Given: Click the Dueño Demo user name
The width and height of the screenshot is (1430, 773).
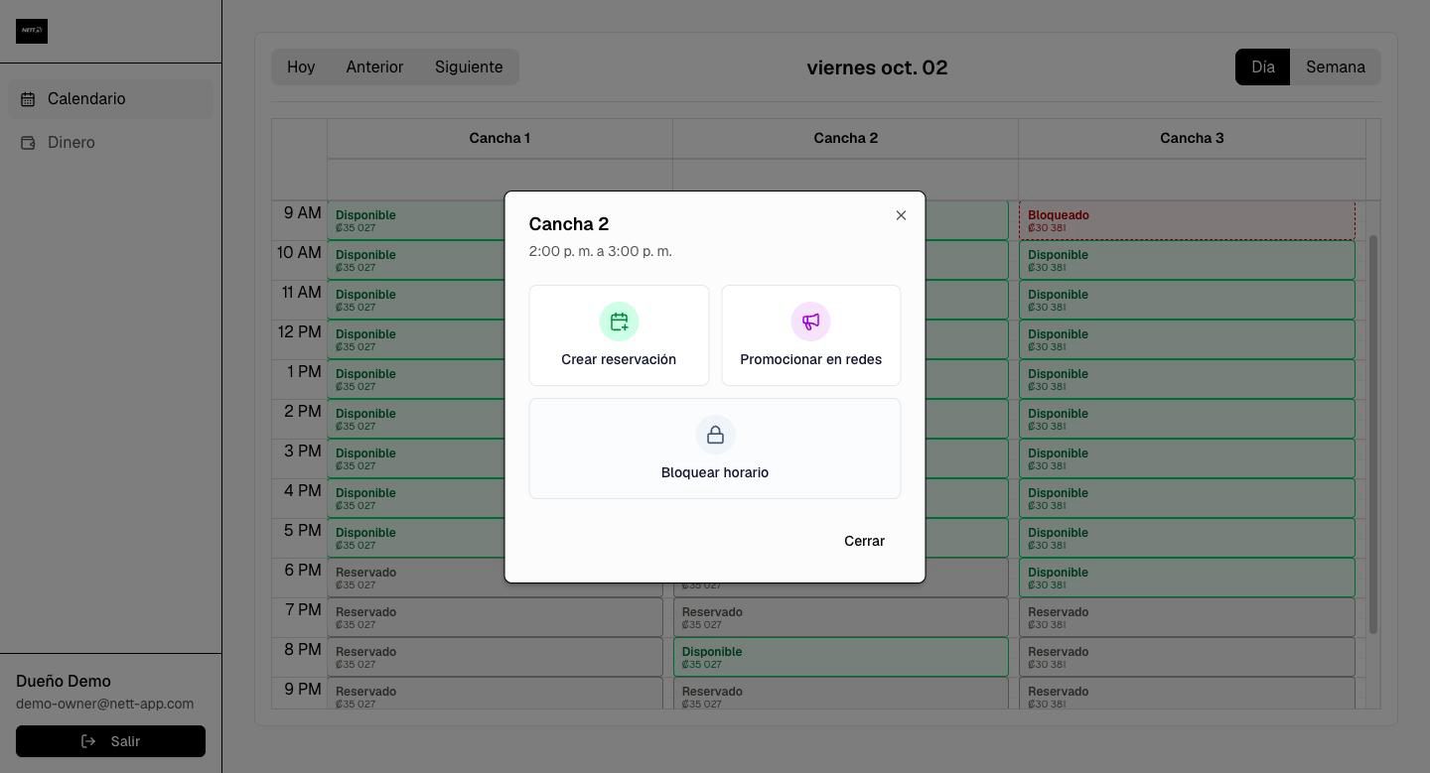Looking at the screenshot, I should tap(64, 682).
